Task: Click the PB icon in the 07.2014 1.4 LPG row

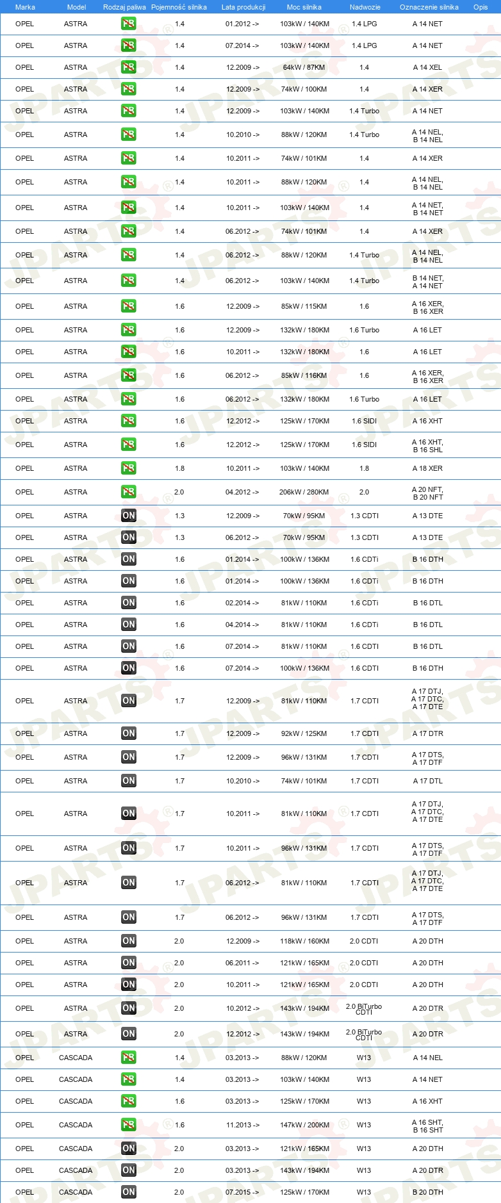Action: (x=129, y=45)
